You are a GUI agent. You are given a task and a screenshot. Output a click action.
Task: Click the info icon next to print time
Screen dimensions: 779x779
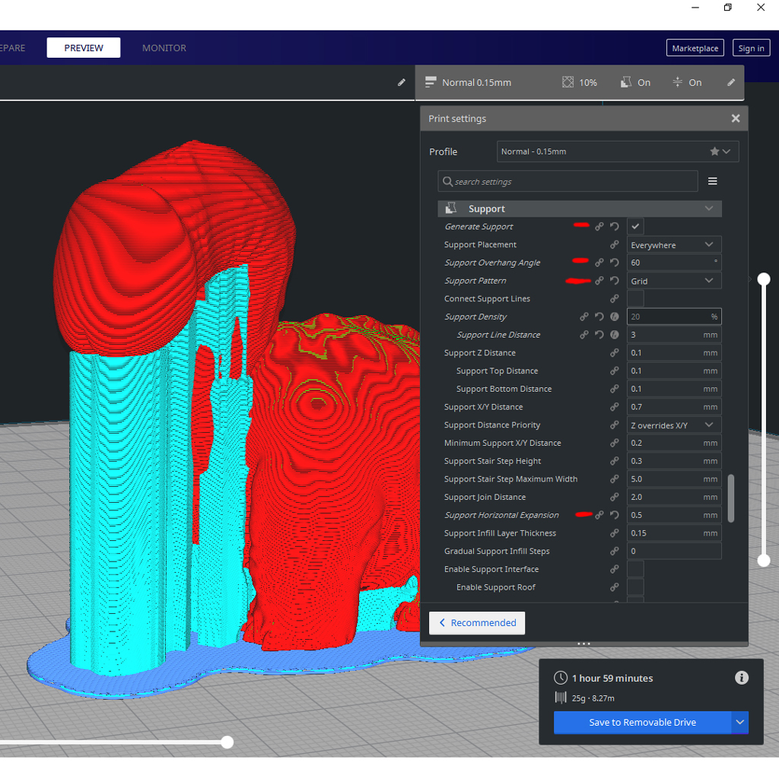tap(742, 678)
